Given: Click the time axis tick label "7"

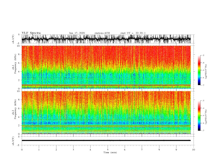Looking at the screenshot, I should click(x=142, y=150).
